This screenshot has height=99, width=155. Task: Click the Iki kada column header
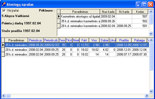(x=124, y=12)
